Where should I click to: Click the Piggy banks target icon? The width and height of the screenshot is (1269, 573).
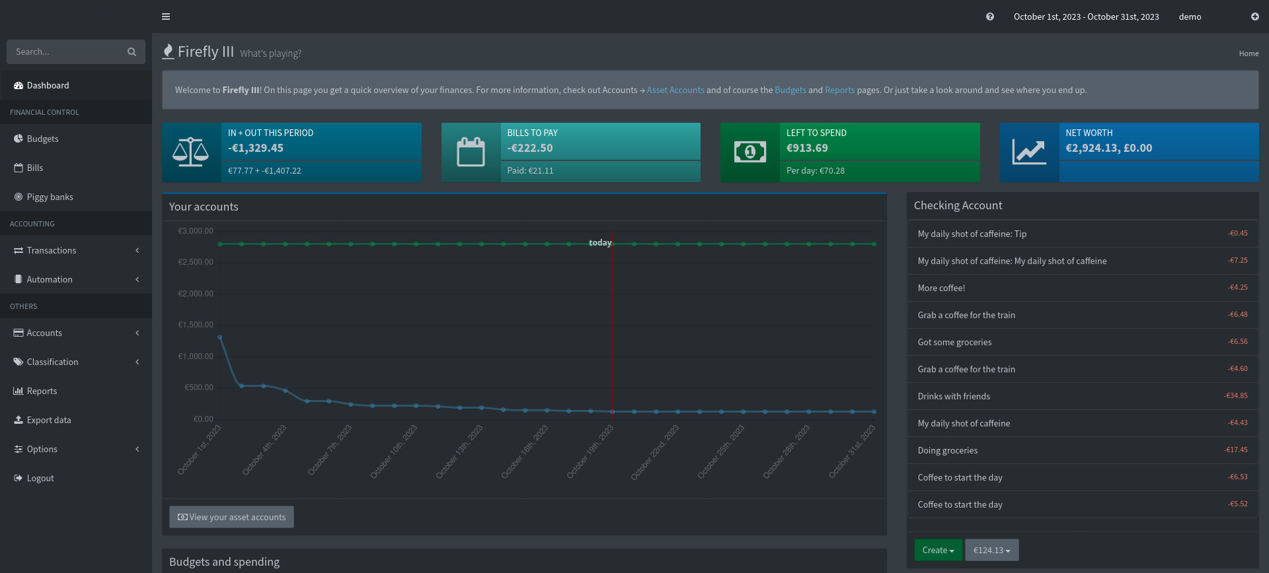tap(19, 197)
